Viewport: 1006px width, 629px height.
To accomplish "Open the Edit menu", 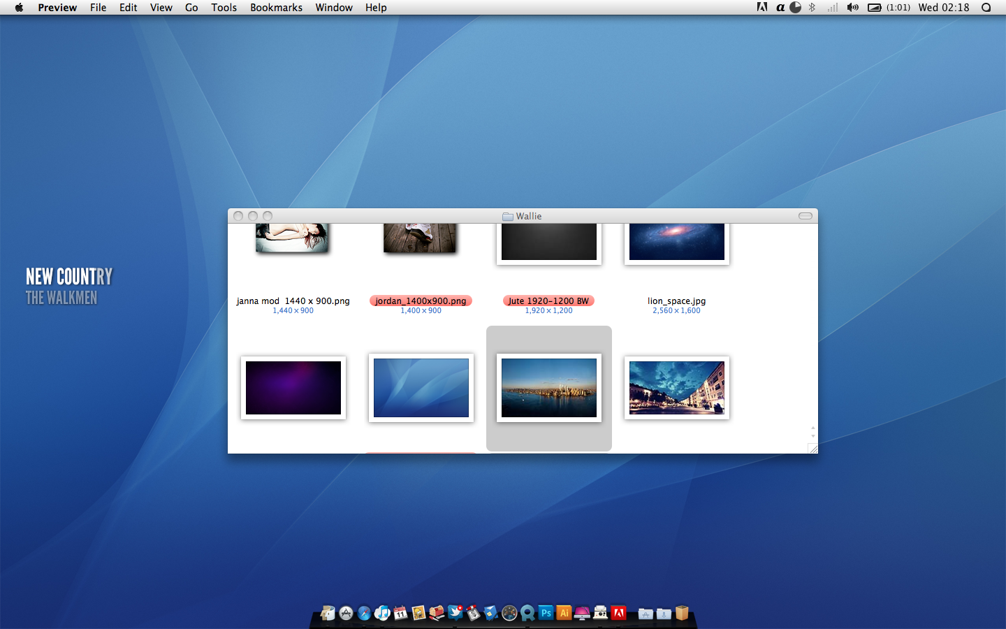I will pos(128,7).
